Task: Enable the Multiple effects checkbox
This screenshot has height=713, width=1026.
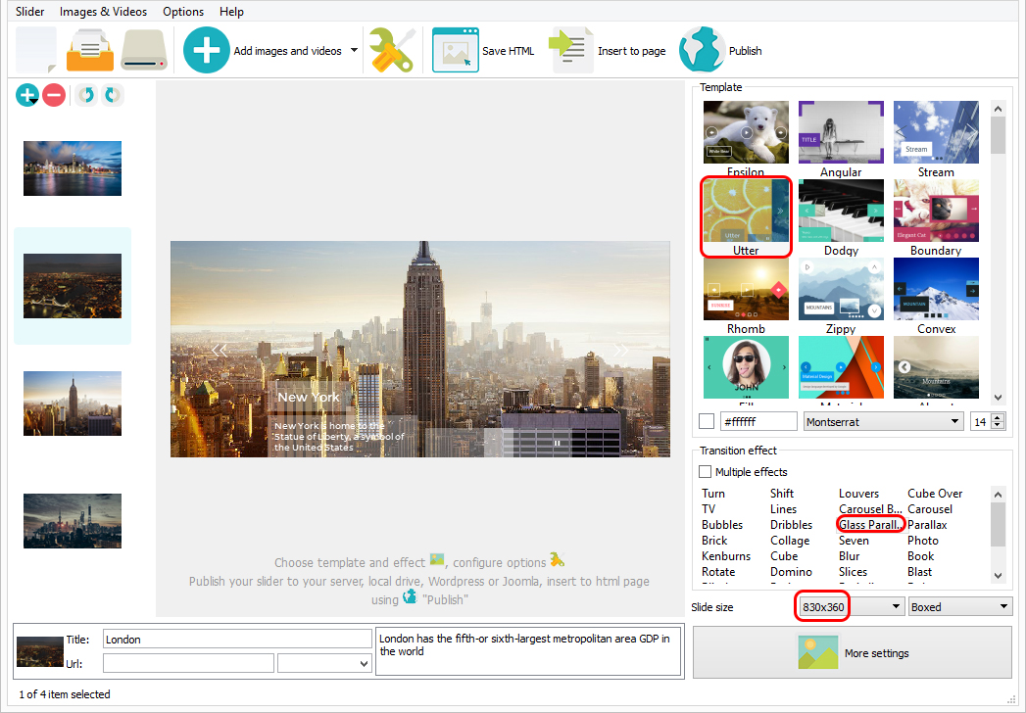Action: pyautogui.click(x=706, y=472)
